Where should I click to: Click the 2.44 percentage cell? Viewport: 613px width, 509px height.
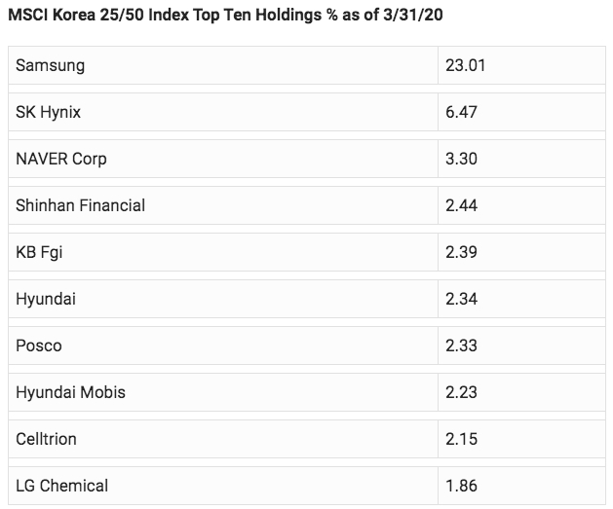pyautogui.click(x=461, y=205)
